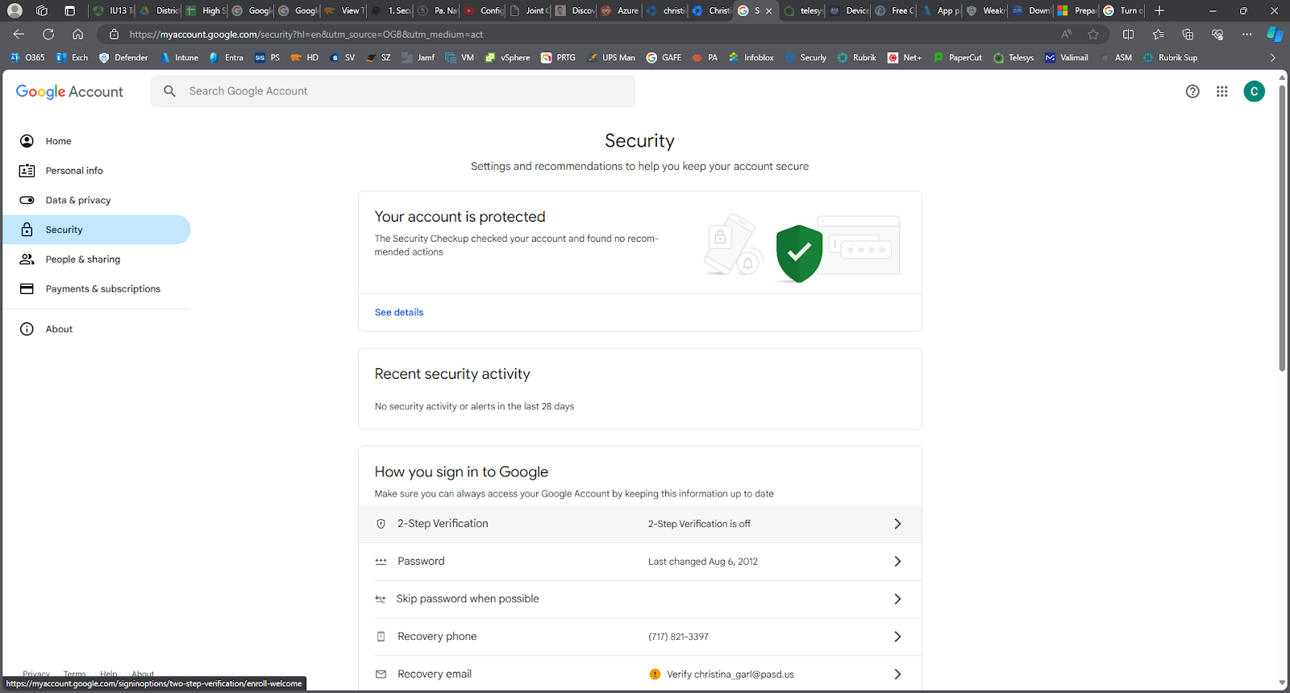Open the Rubrik Sup bookmark
Viewport: 1290px width, 693px height.
pyautogui.click(x=1170, y=57)
